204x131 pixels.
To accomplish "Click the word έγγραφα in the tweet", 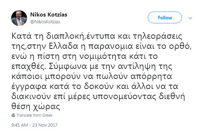I will pos(29,87).
